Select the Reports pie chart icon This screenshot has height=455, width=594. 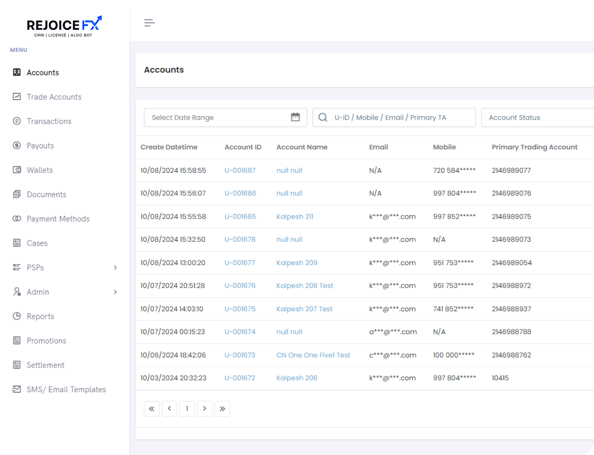tap(17, 316)
